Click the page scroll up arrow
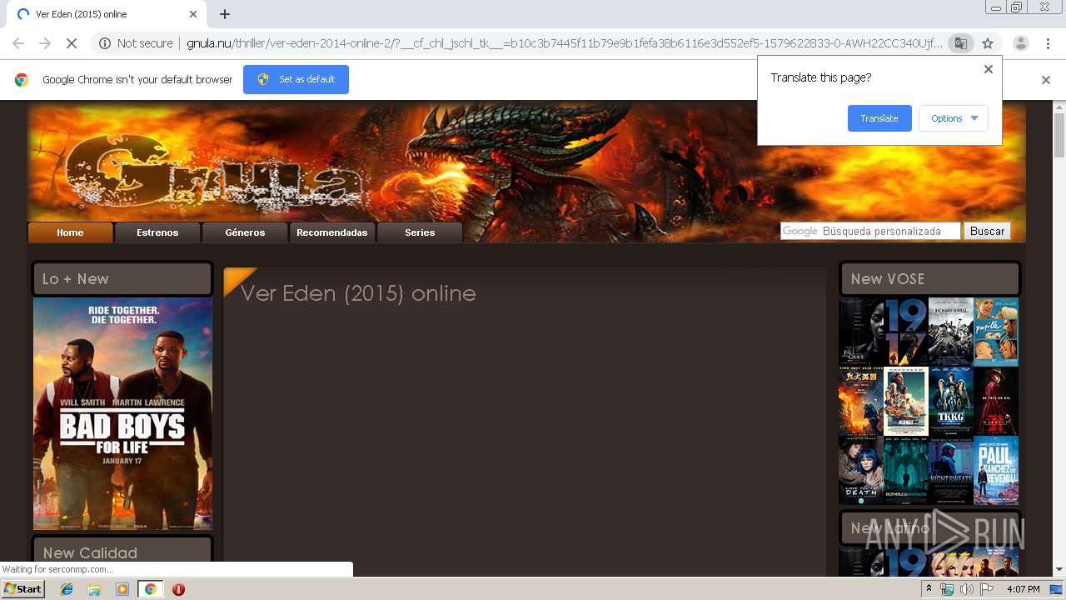This screenshot has height=600, width=1066. pyautogui.click(x=1059, y=106)
